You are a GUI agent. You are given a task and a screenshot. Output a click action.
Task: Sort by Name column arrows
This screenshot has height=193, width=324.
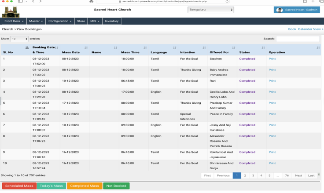(x=116, y=47)
